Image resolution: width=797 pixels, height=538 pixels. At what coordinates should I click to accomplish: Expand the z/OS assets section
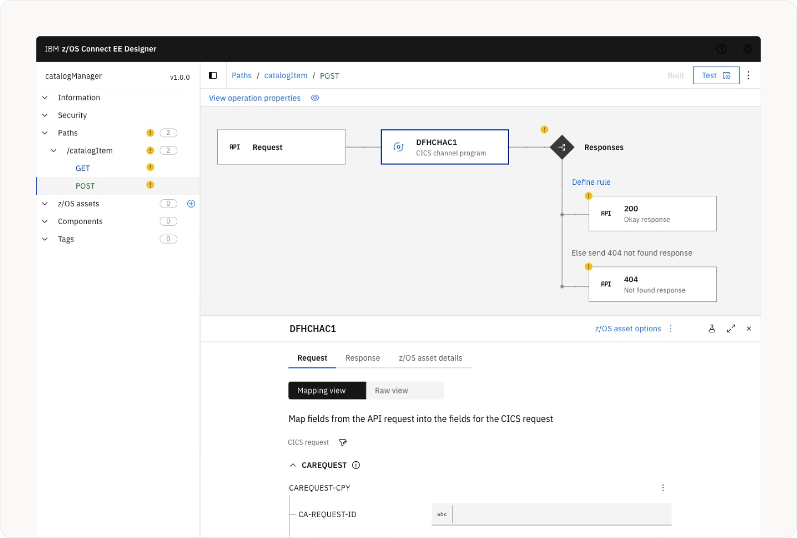pos(45,204)
